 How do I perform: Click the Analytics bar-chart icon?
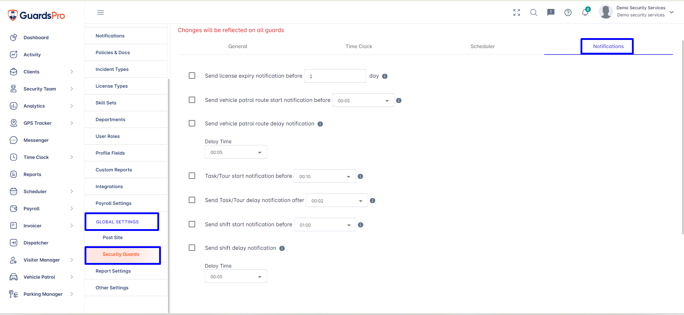(x=14, y=106)
